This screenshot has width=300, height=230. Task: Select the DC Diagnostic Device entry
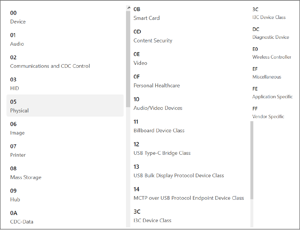(x=274, y=33)
